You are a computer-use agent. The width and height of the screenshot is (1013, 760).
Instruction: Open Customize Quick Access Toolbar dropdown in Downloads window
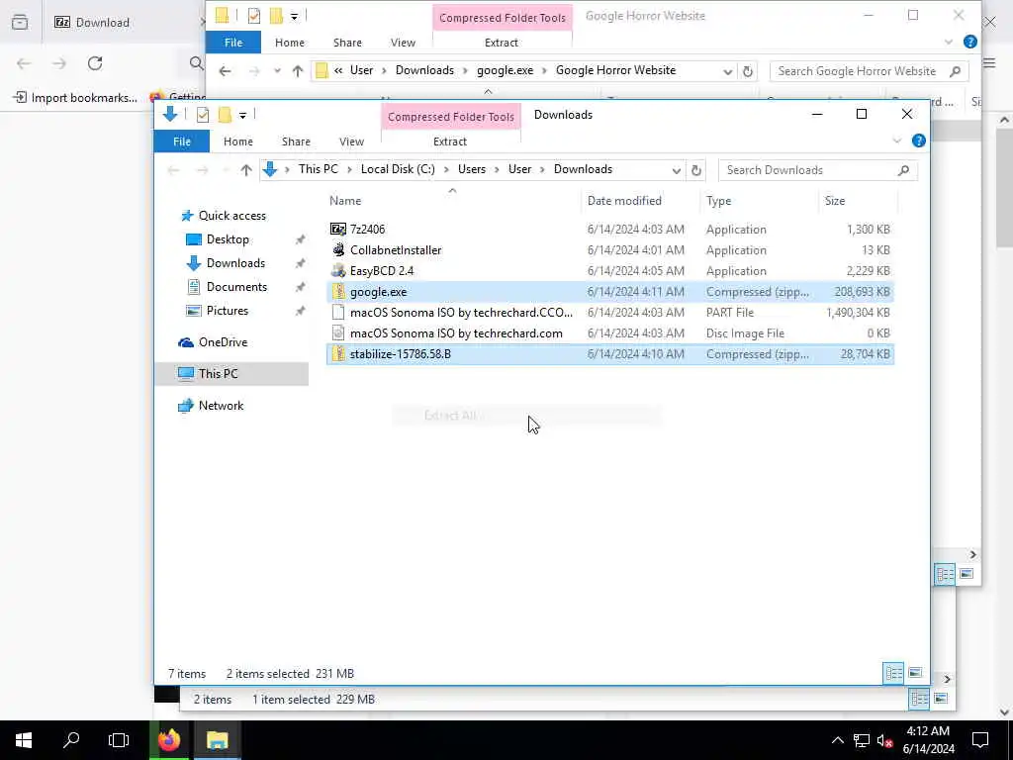click(243, 115)
